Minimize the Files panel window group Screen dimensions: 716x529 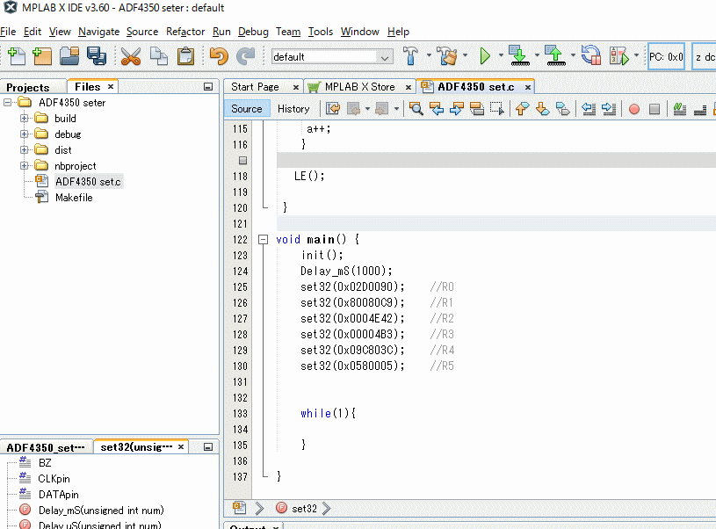click(x=208, y=87)
